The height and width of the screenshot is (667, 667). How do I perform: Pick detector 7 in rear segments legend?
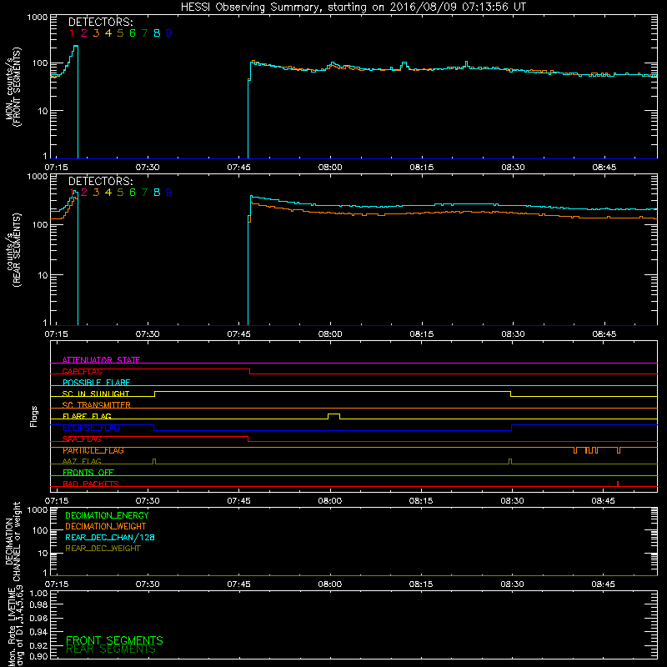coord(144,193)
